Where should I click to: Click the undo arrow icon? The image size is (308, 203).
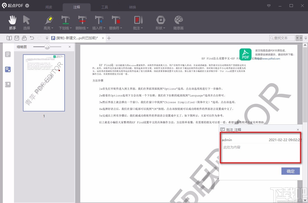pos(32,38)
